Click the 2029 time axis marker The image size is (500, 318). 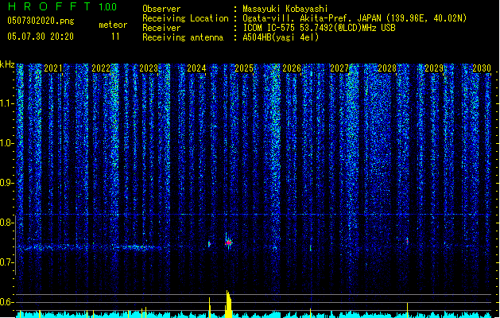[x=434, y=68]
